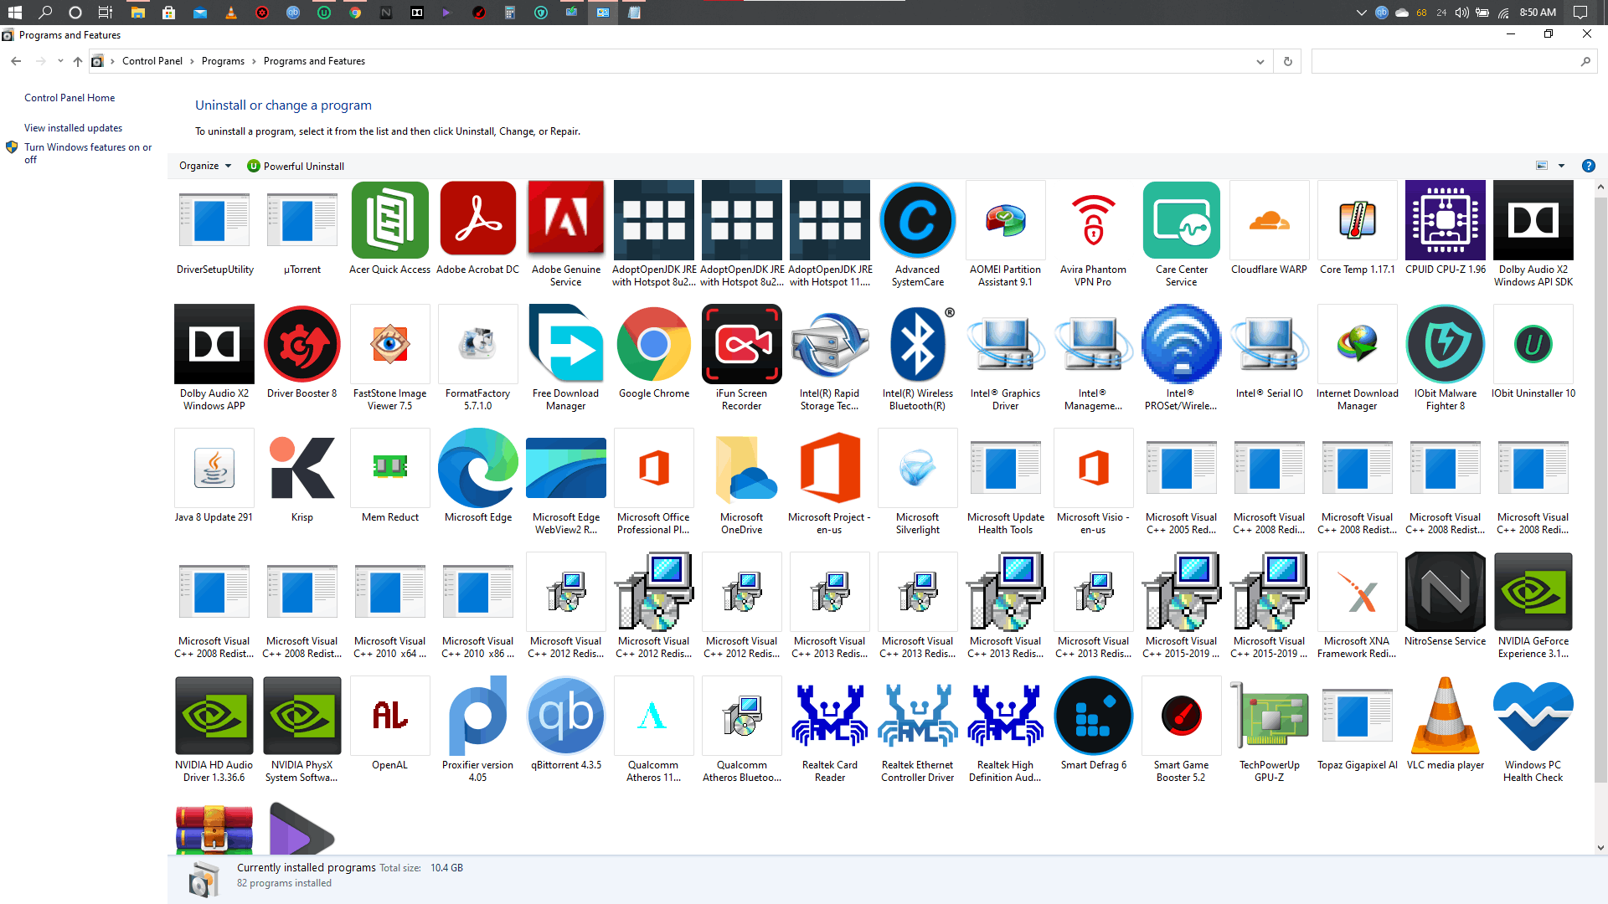Open the View installed updates link
This screenshot has height=904, width=1608.
[73, 128]
